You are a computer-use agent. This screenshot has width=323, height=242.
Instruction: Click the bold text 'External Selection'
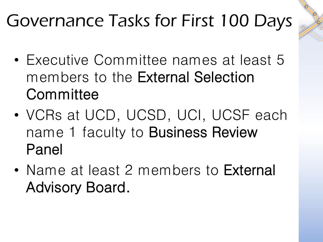(196, 77)
